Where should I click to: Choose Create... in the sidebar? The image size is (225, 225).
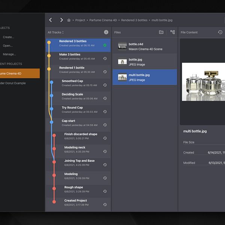point(9,37)
